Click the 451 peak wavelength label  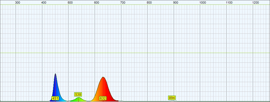[55, 98]
